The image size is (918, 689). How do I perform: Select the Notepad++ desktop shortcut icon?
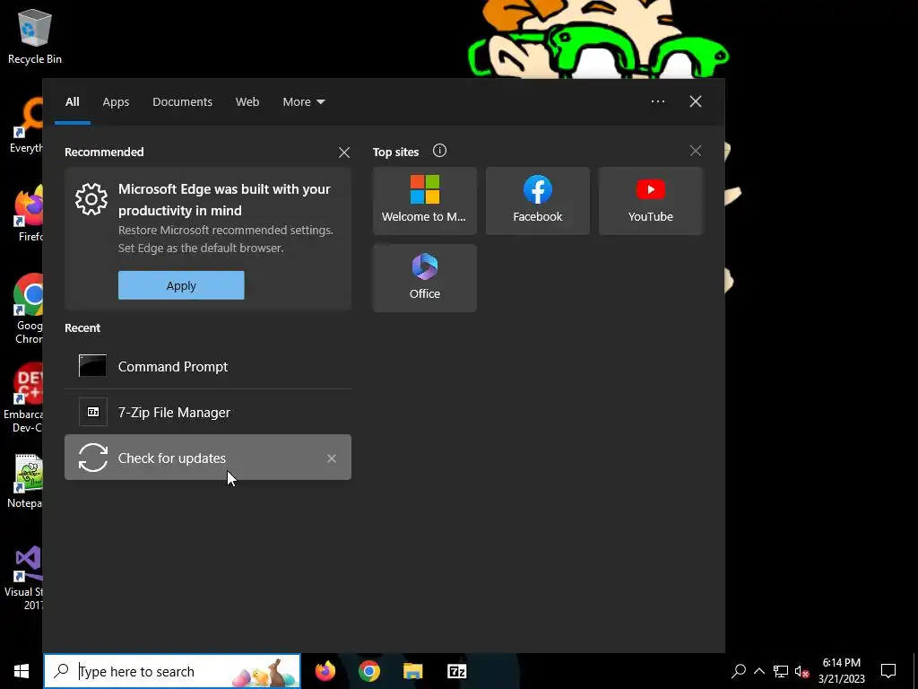26,481
